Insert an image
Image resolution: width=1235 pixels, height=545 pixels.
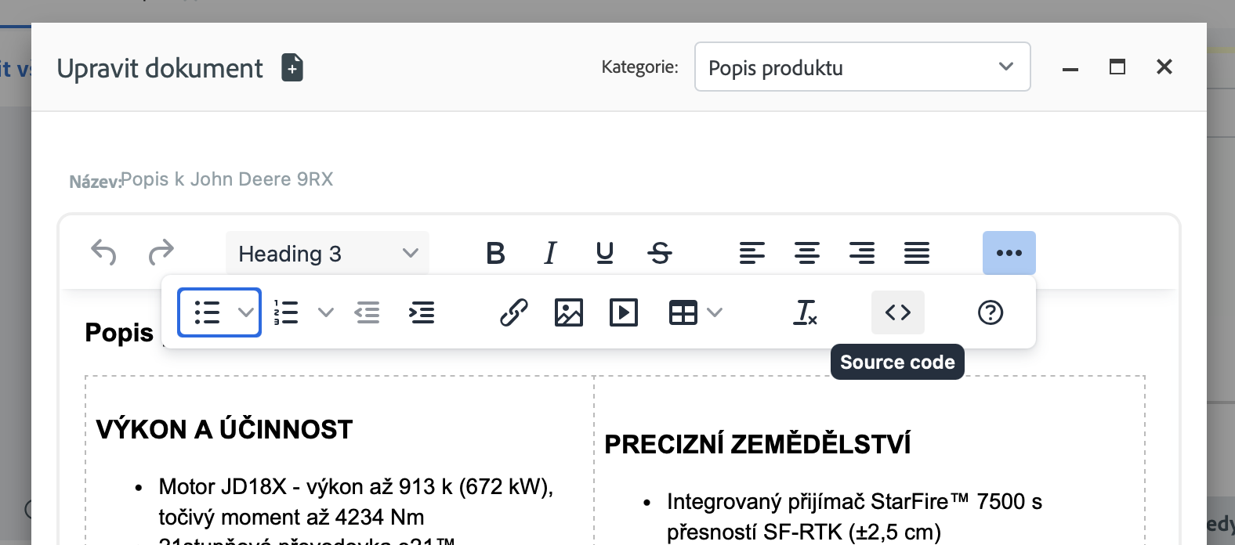(569, 312)
